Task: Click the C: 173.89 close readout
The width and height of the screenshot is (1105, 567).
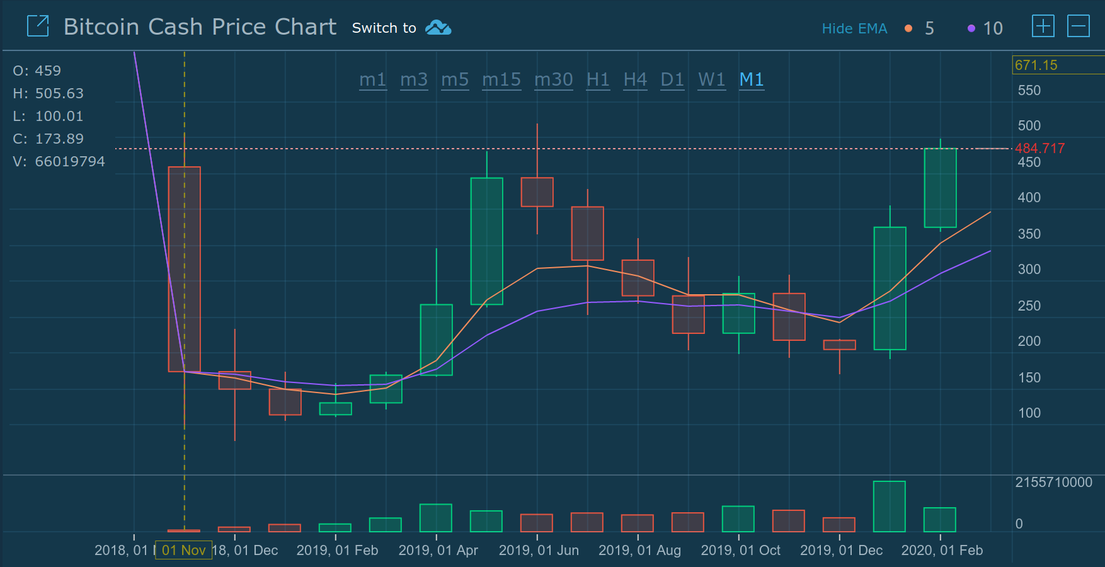Action: tap(49, 139)
